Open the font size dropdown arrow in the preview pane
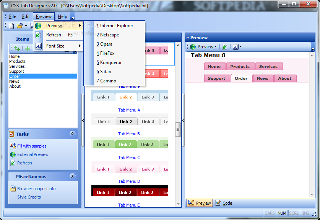 click(x=240, y=47)
